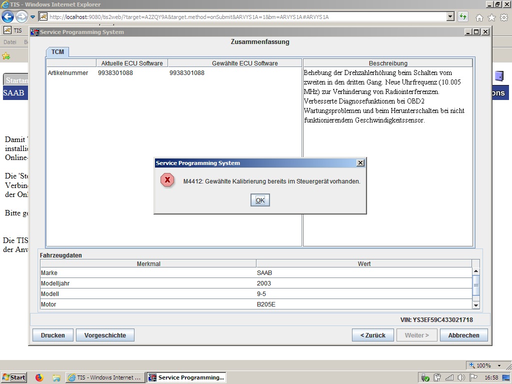Open the browser Home icon
This screenshot has width=512, height=384.
[479, 17]
